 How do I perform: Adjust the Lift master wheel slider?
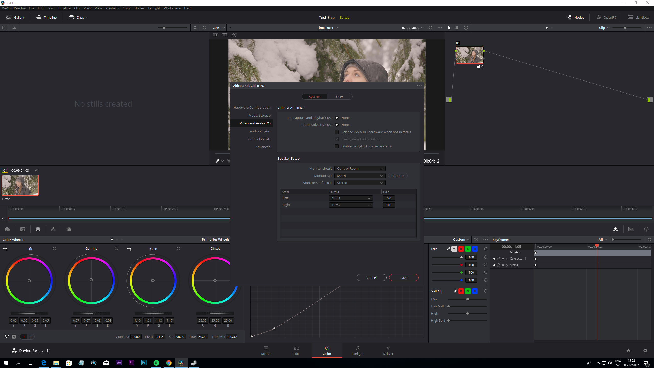point(29,313)
